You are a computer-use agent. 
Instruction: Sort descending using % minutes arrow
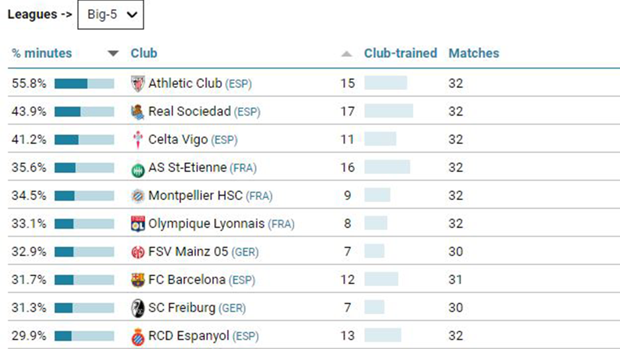coord(114,54)
